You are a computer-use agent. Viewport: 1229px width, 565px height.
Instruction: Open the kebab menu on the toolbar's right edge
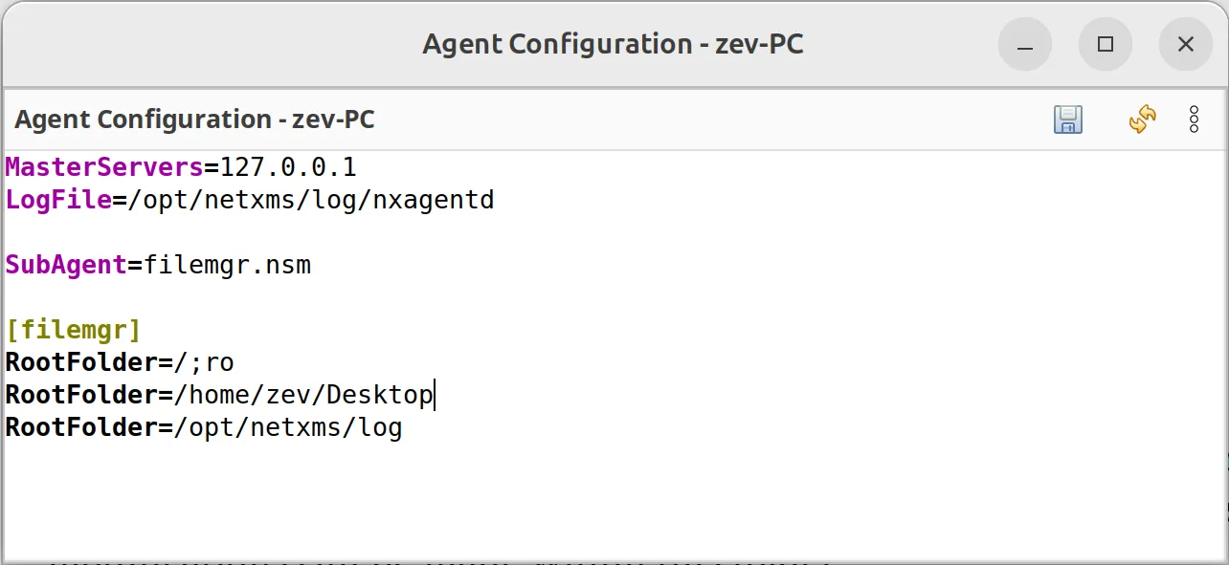1195,120
